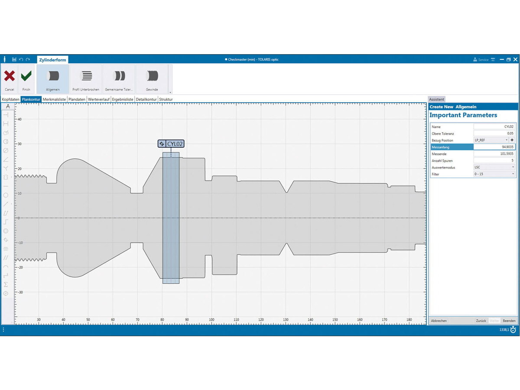Click the Beenden button
520x390 pixels.
[x=509, y=321]
